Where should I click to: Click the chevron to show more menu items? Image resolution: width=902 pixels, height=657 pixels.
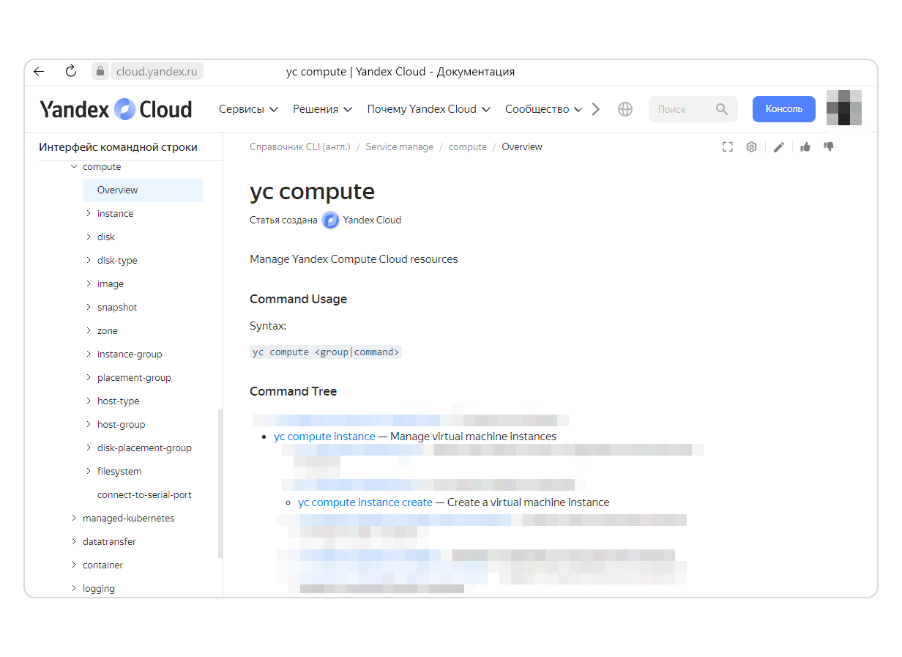tap(596, 108)
